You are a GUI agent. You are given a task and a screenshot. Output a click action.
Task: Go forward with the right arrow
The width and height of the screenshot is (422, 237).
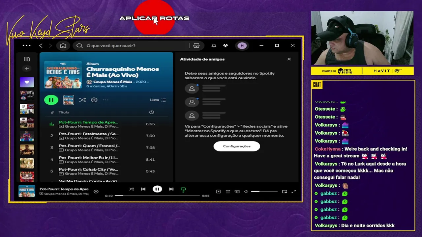click(x=50, y=45)
